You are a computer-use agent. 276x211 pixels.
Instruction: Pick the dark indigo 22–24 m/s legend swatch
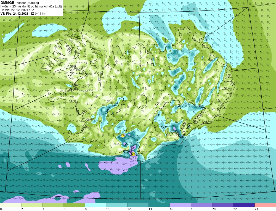coord(244,205)
